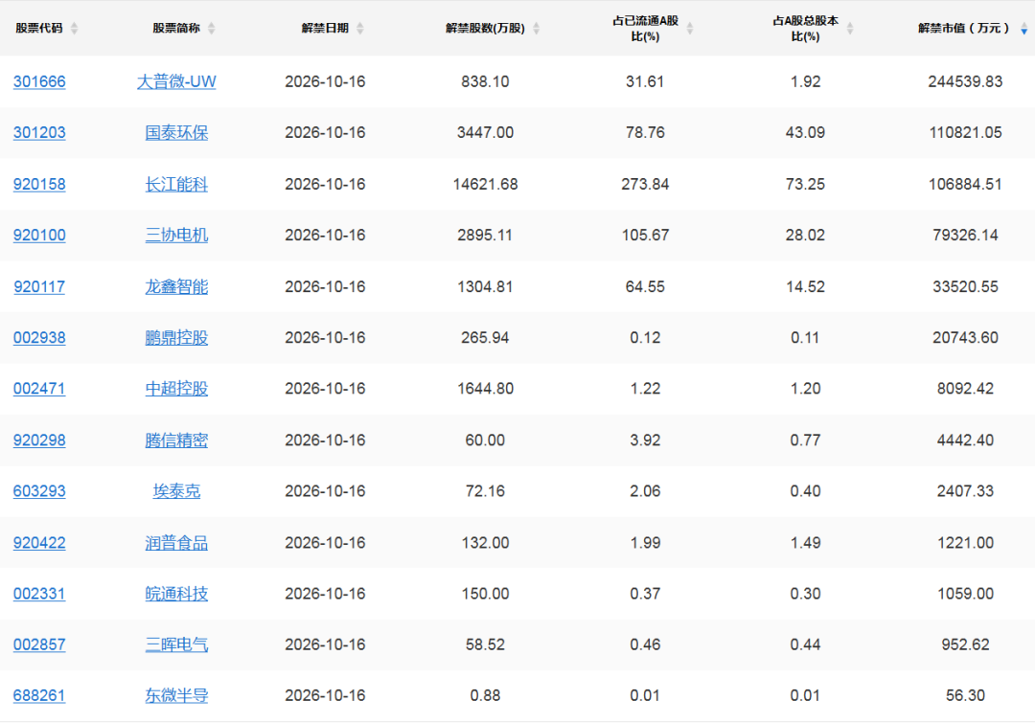Sort by 占A股总股本比(%) arrows

pyautogui.click(x=850, y=29)
